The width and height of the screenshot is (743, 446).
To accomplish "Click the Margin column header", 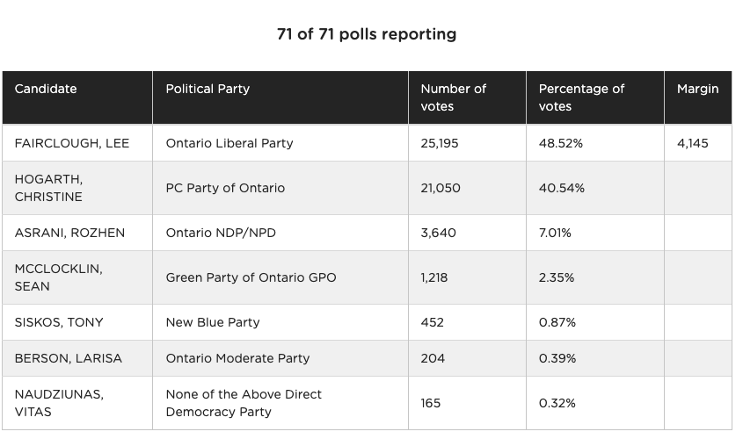I will pos(697,89).
